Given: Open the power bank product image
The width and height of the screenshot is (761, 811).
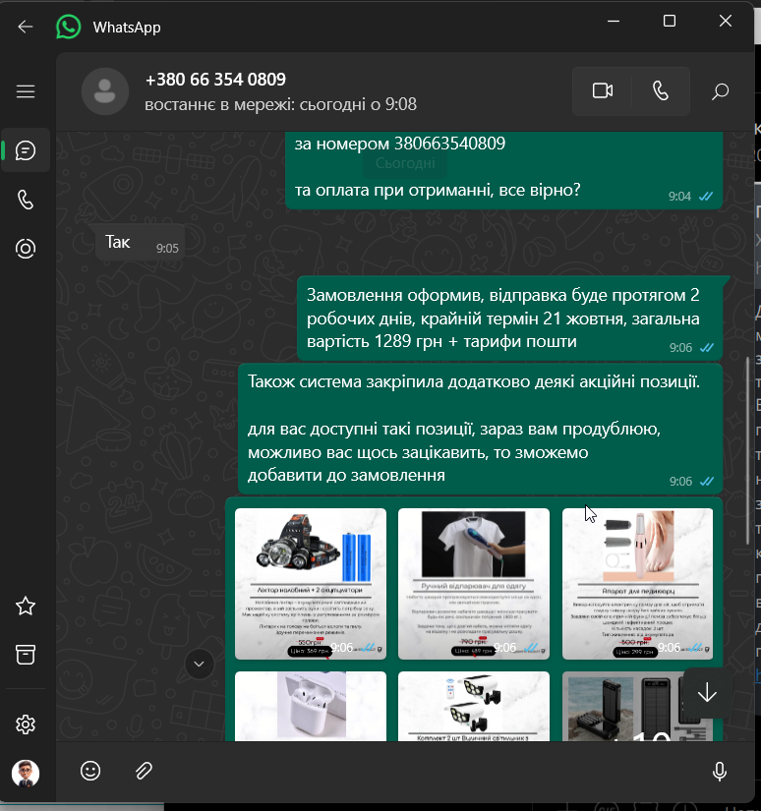Looking at the screenshot, I should click(637, 706).
